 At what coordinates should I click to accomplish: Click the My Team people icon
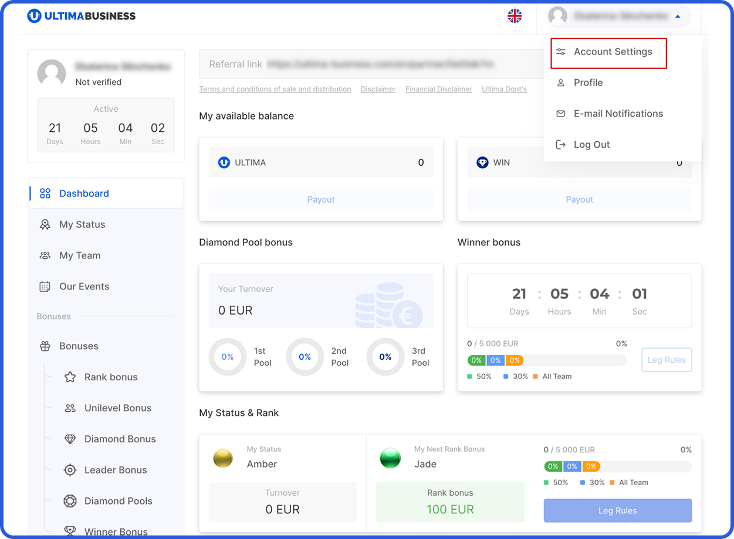45,255
